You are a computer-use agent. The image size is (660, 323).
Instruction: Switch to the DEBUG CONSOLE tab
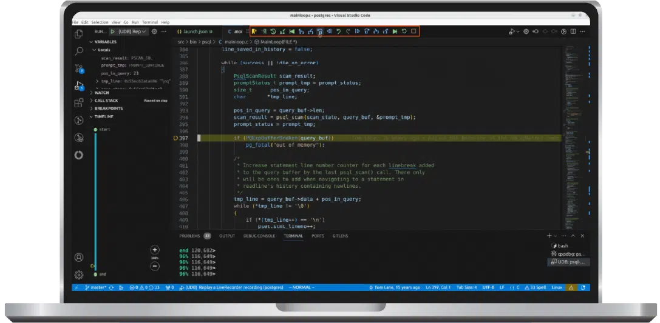pos(259,236)
